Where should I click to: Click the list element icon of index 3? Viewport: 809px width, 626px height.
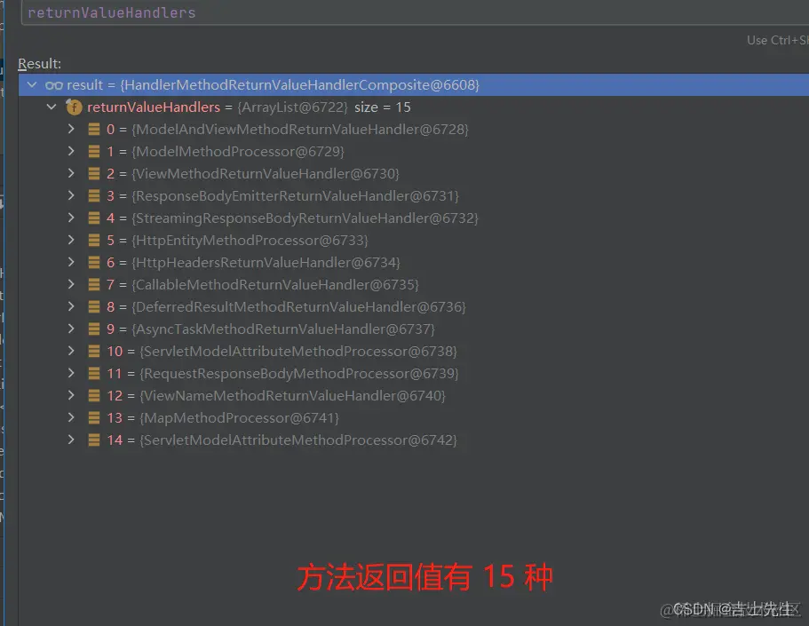coord(94,195)
